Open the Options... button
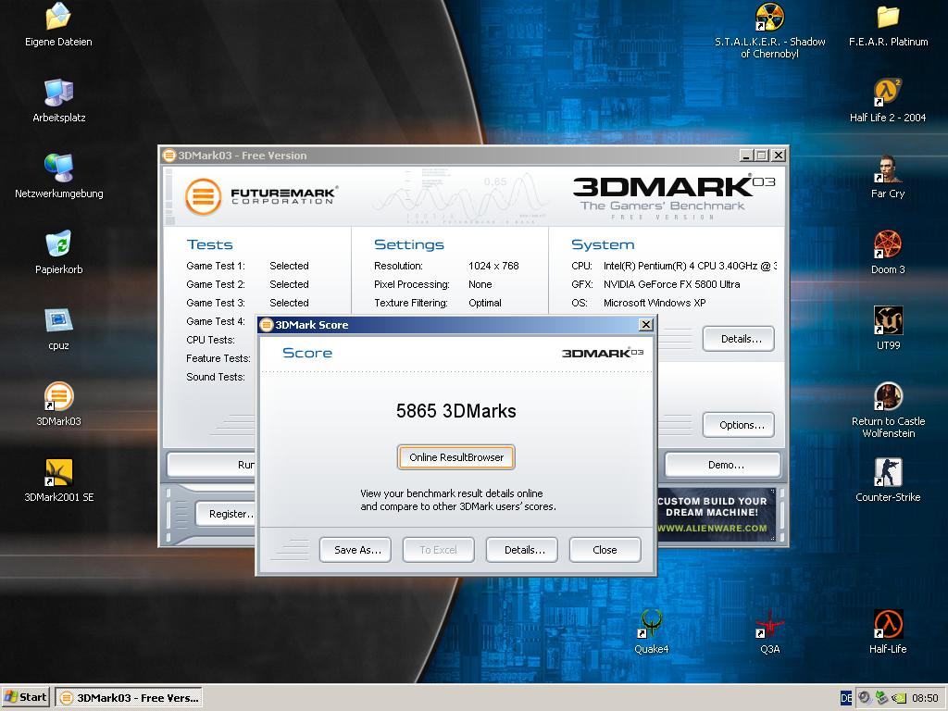 pyautogui.click(x=739, y=425)
